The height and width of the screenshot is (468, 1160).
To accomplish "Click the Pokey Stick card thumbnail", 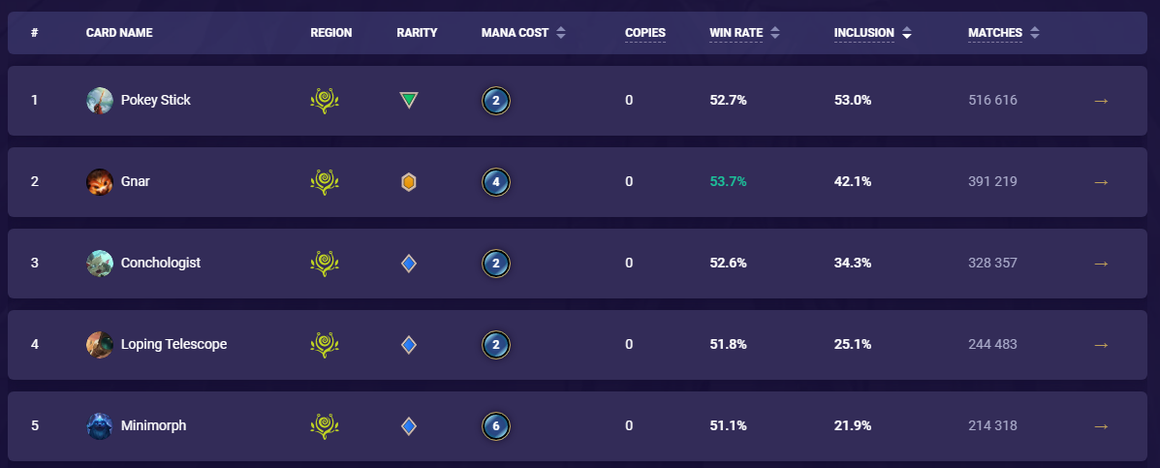I will click(x=100, y=100).
